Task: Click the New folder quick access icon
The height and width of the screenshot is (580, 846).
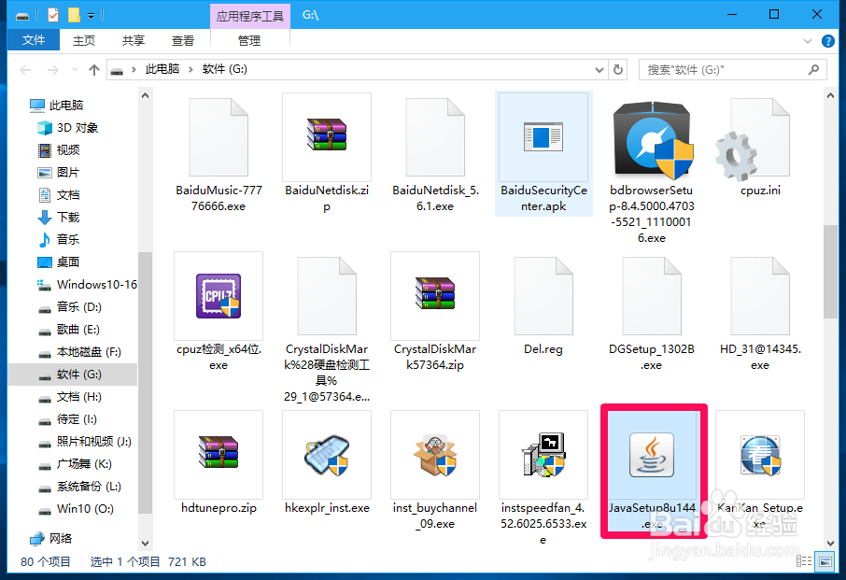Action: click(x=75, y=15)
